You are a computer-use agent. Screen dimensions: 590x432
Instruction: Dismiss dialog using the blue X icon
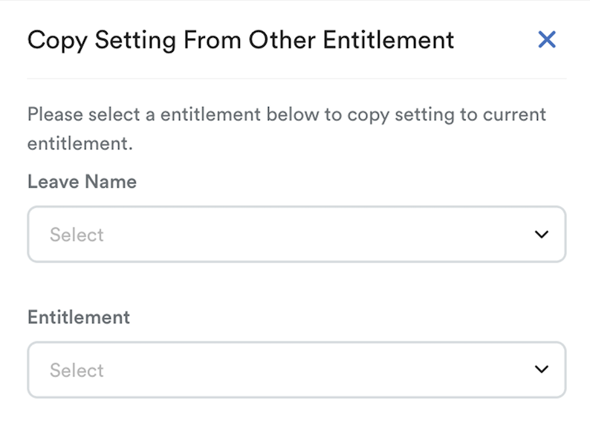[547, 39]
